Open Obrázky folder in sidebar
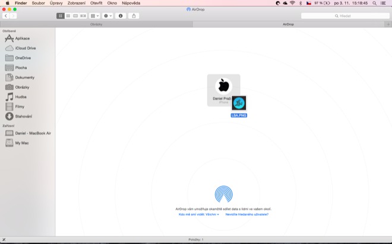The image size is (392, 244). [x=17, y=87]
